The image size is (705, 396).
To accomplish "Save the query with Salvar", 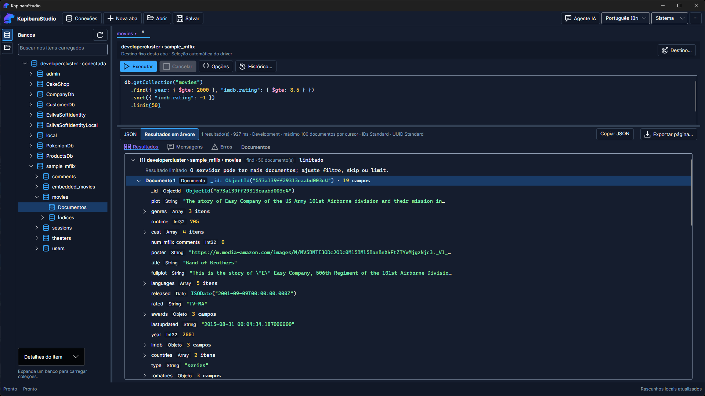I will click(x=188, y=18).
